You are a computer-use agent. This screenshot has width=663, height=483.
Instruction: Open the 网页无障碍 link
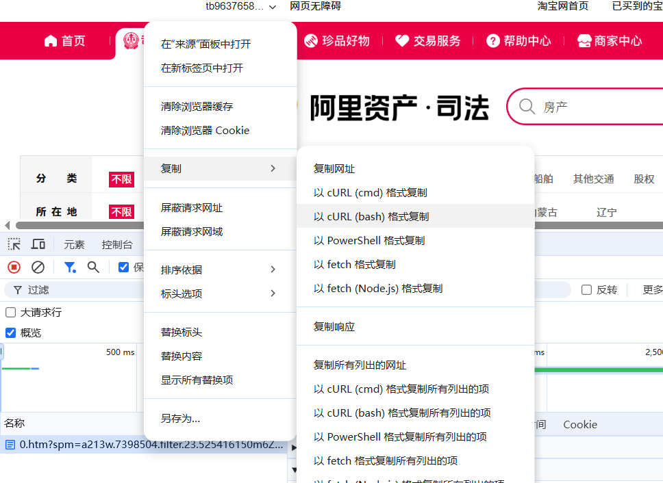pos(316,6)
